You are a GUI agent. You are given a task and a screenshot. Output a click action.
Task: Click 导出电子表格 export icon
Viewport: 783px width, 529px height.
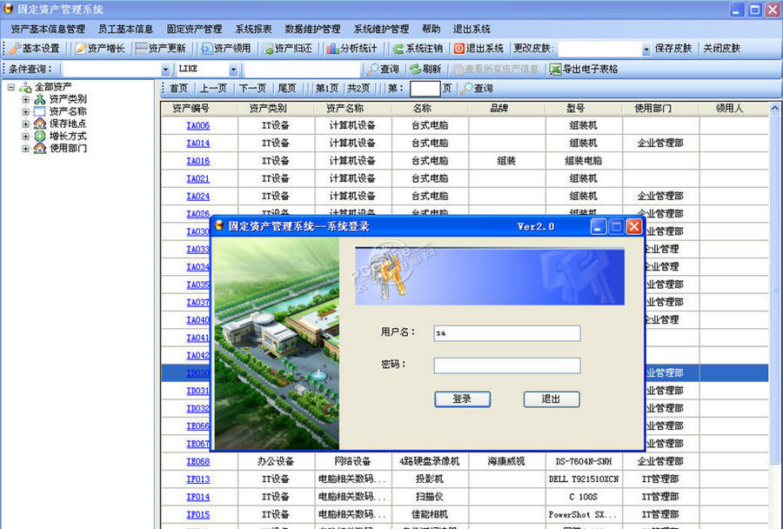(555, 69)
